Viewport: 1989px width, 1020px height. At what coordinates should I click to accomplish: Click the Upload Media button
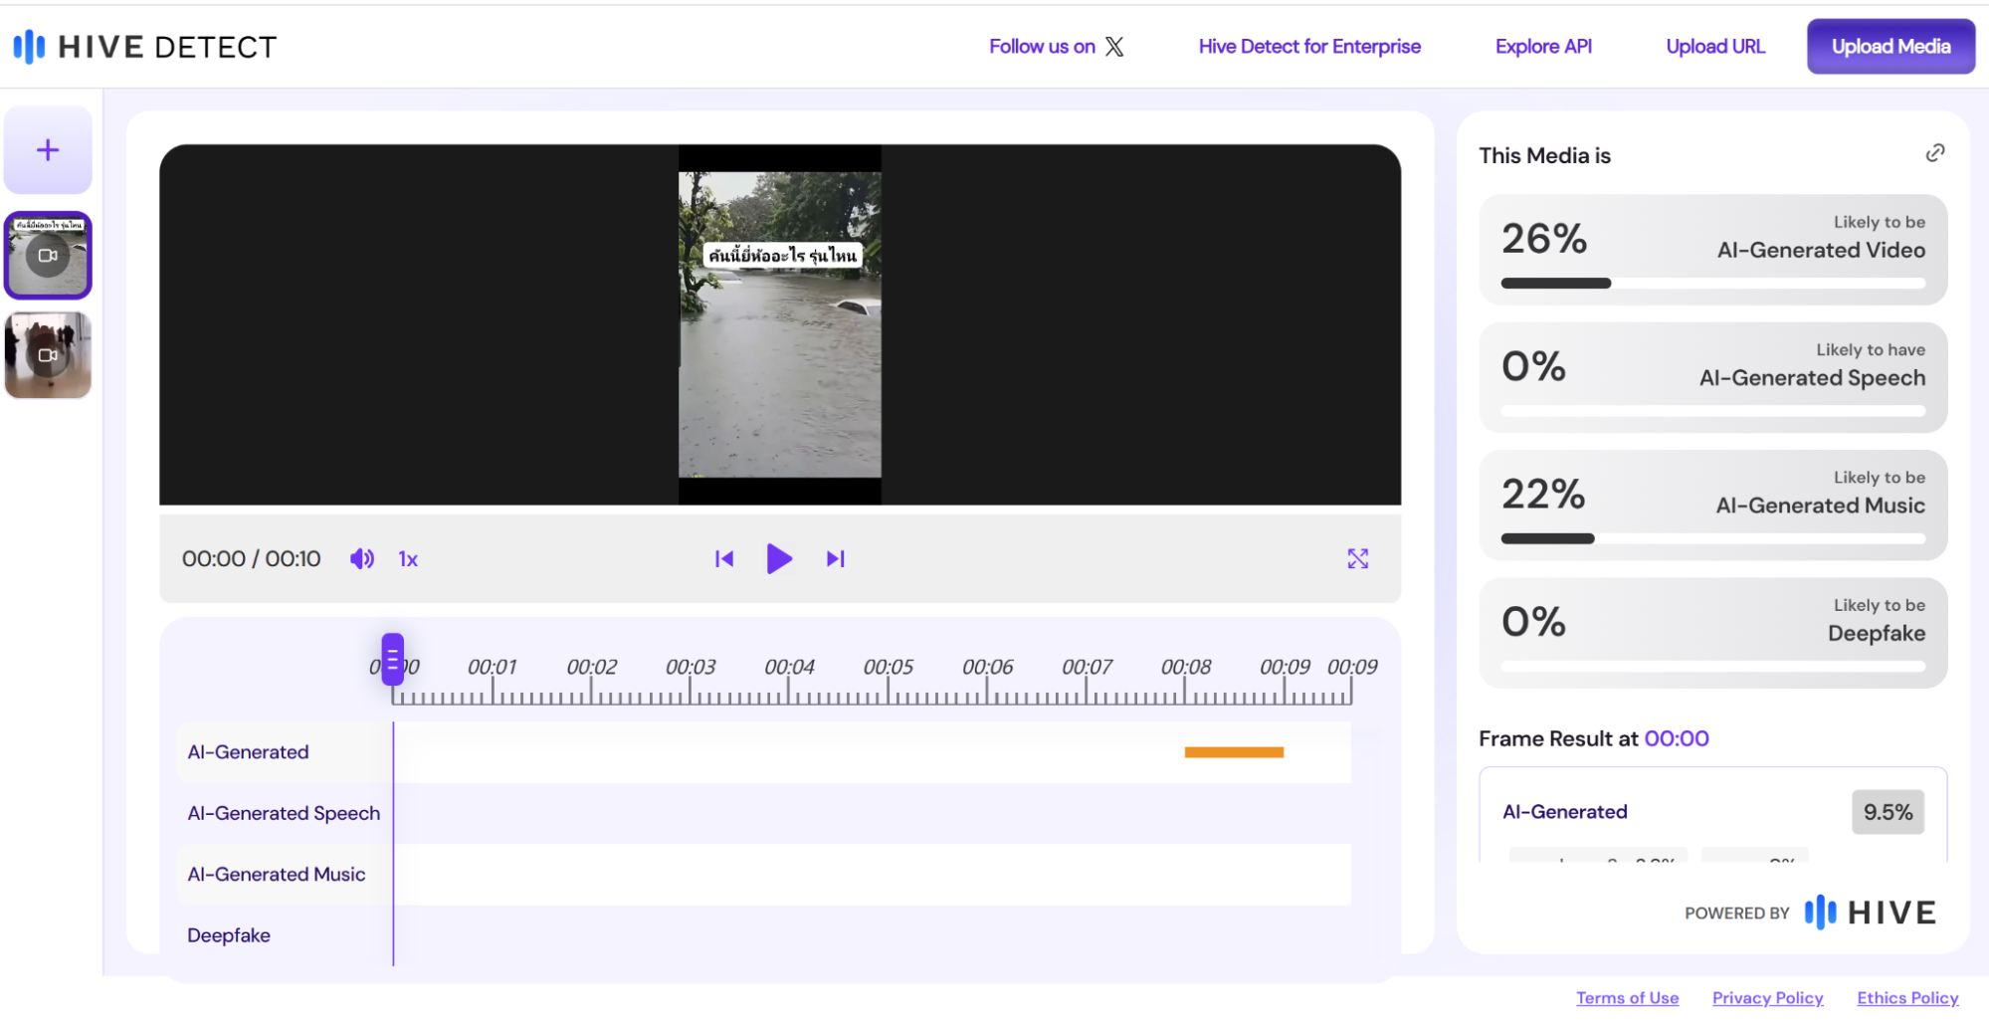[1890, 47]
